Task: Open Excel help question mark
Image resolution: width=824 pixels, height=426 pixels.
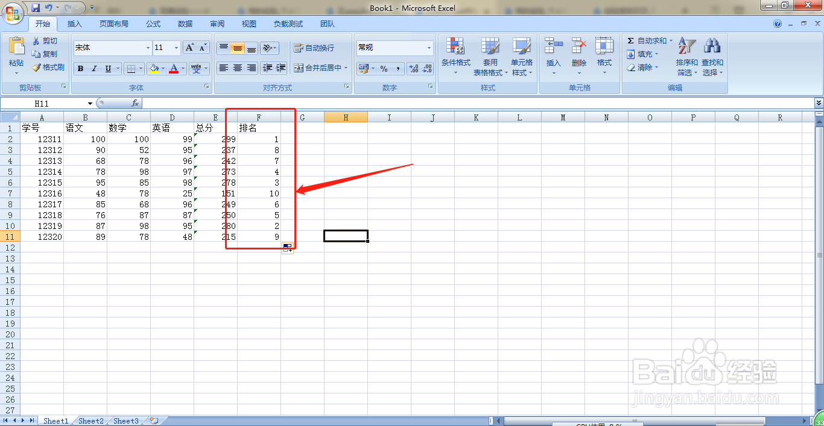Action: 778,24
